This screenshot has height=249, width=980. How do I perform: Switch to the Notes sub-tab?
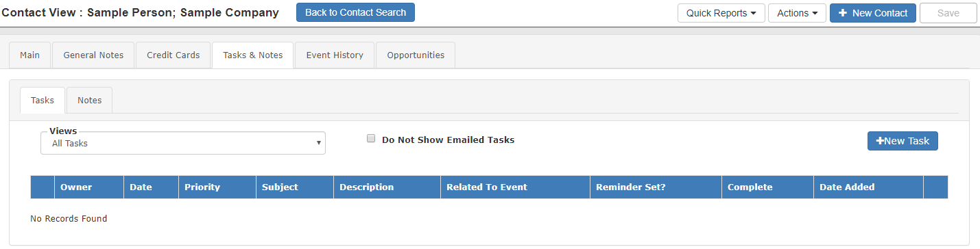90,101
